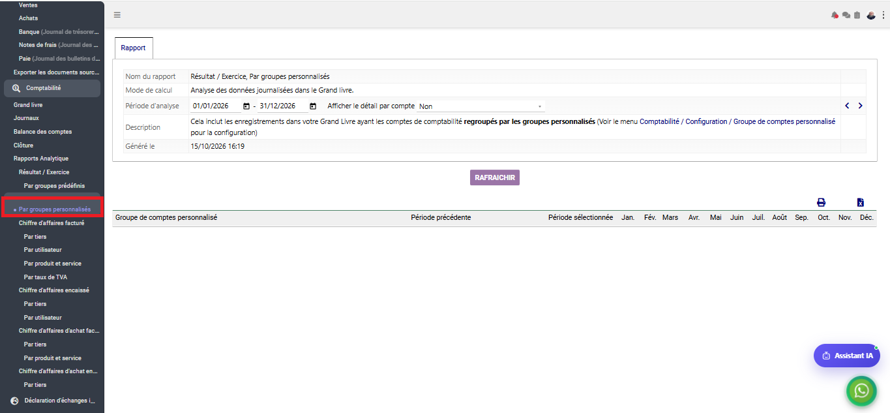The image size is (890, 413).
Task: Open the notifications bell
Action: (835, 15)
